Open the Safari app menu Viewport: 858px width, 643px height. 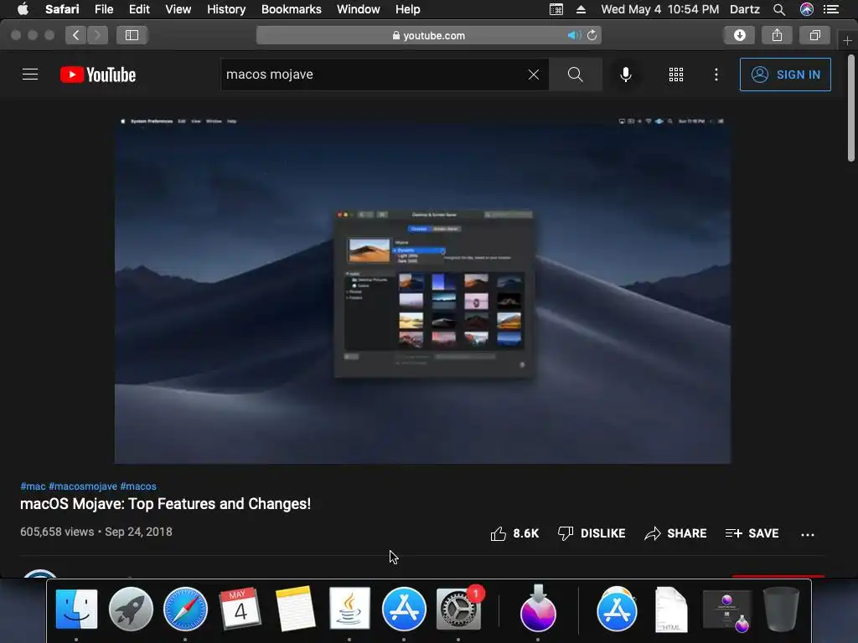coord(62,9)
